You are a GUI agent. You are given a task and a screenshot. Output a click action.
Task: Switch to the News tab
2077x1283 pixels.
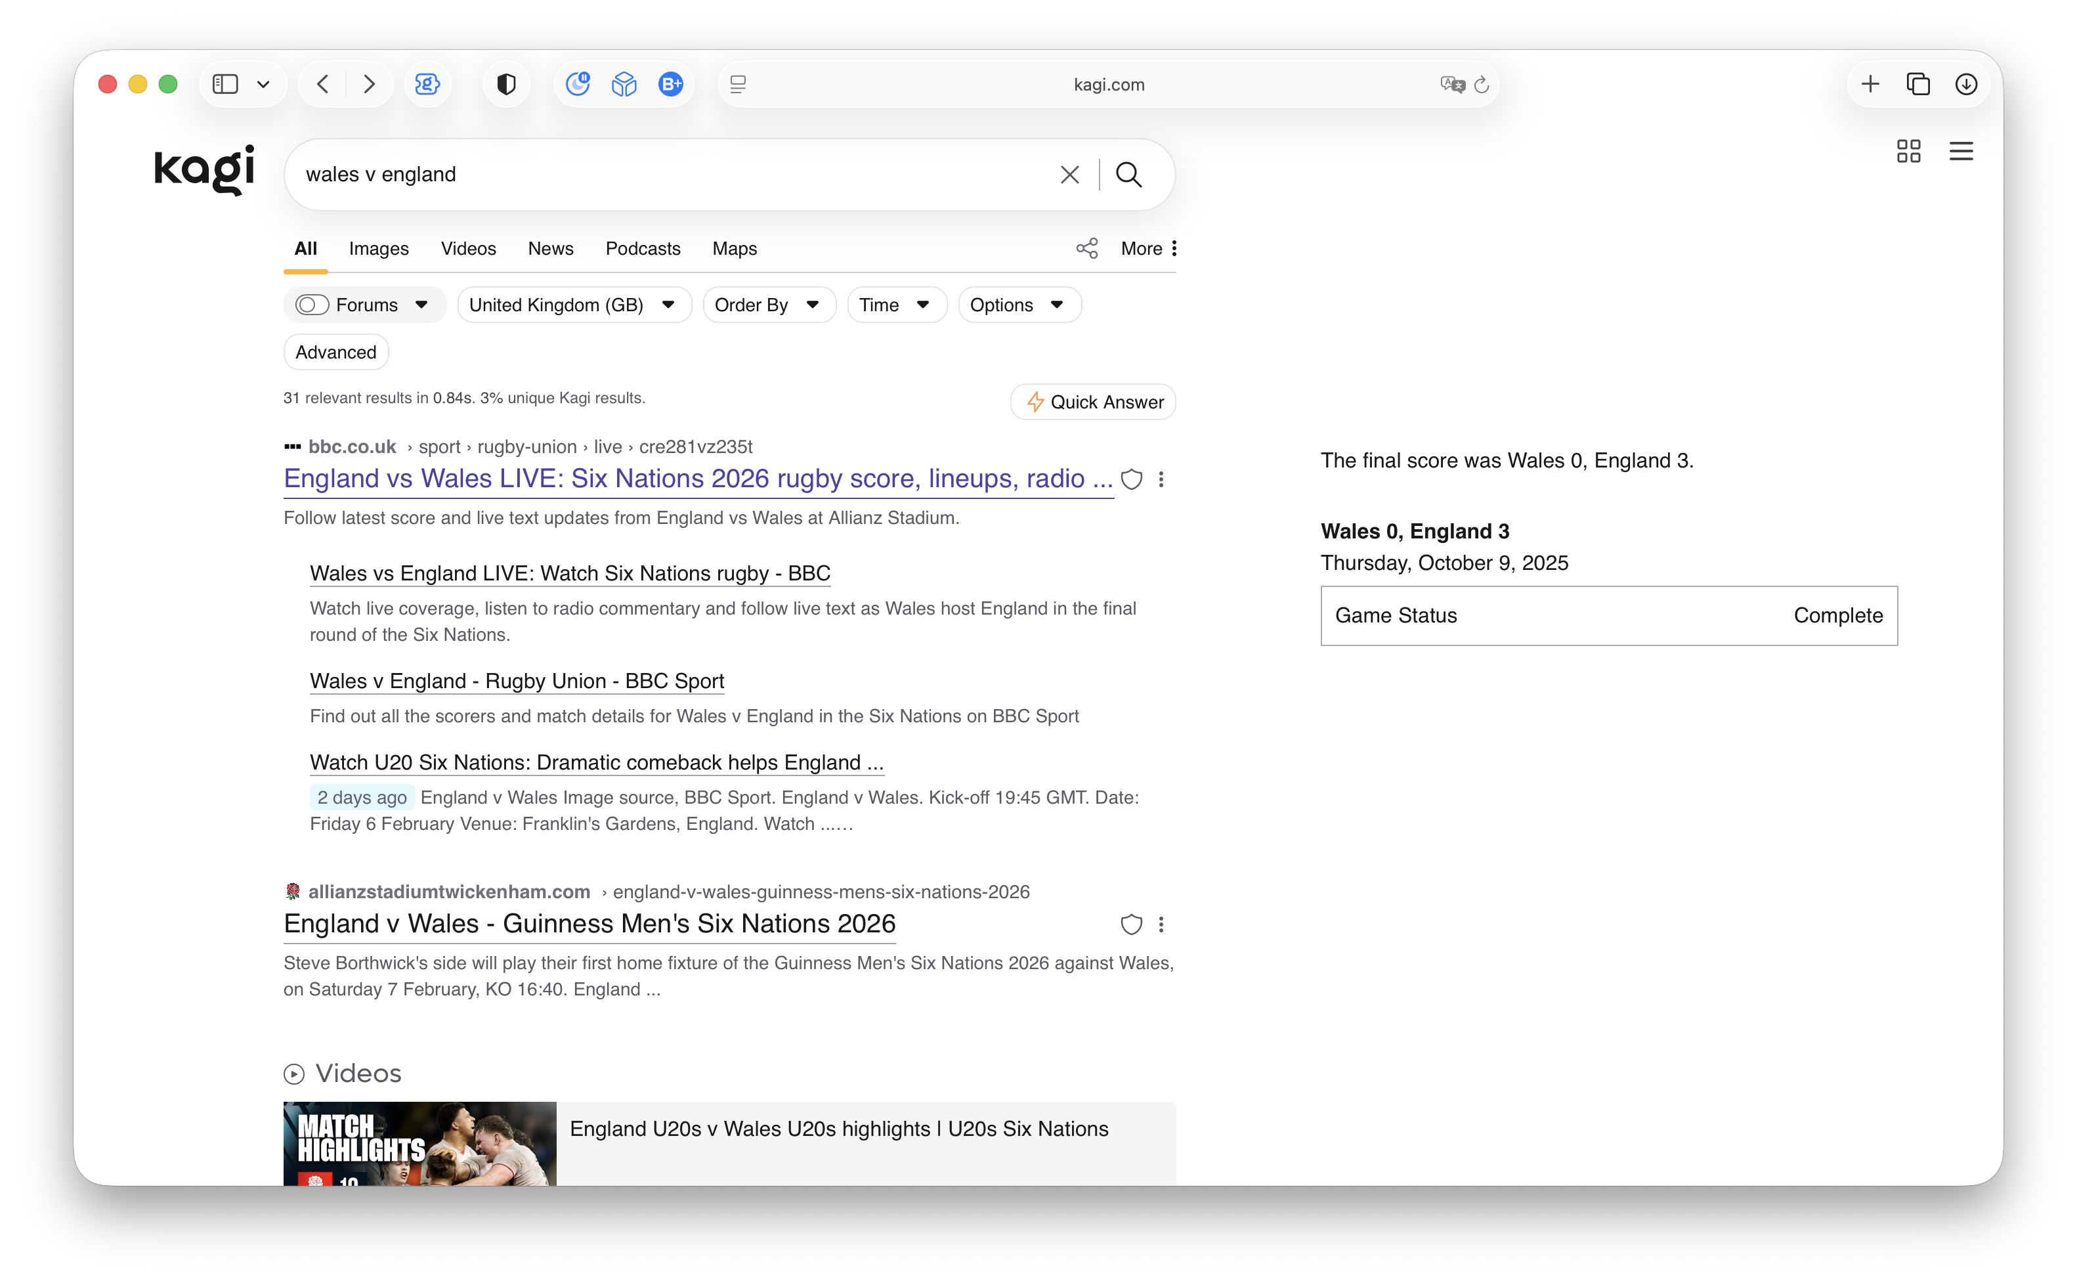[549, 249]
